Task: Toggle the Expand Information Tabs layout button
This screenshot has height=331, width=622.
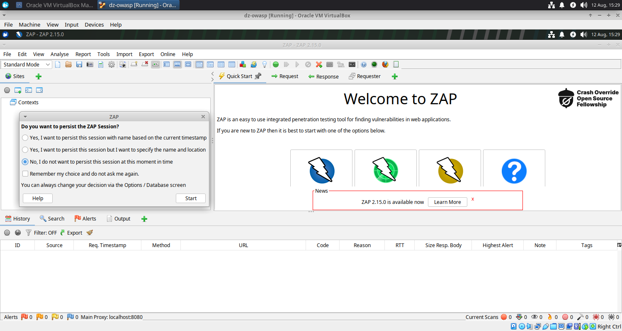Action: pos(177,64)
